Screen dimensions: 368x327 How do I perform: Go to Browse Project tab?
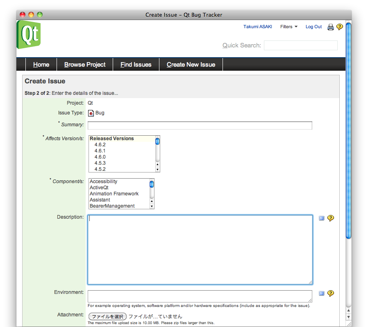pos(85,65)
